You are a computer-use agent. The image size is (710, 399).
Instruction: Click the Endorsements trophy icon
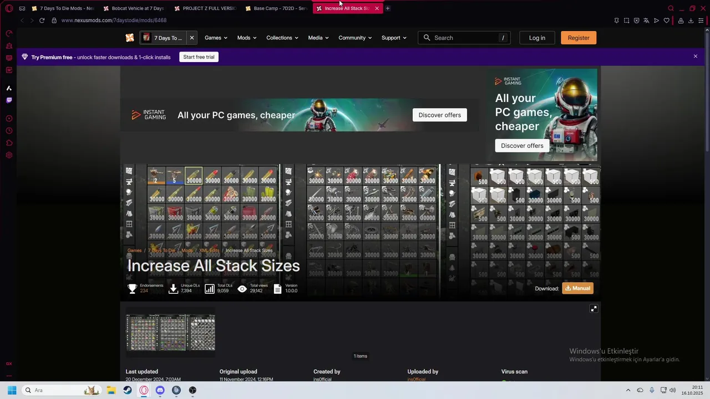(x=132, y=289)
